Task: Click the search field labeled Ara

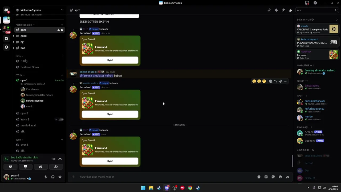Action: tap(317, 10)
